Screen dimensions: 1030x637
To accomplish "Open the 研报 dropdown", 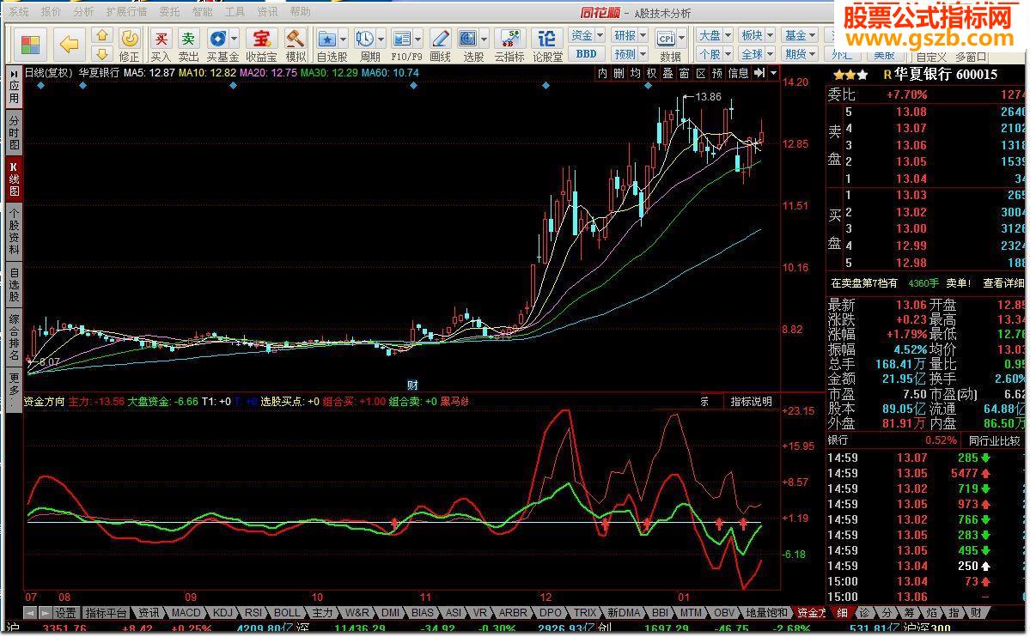I will 630,35.
